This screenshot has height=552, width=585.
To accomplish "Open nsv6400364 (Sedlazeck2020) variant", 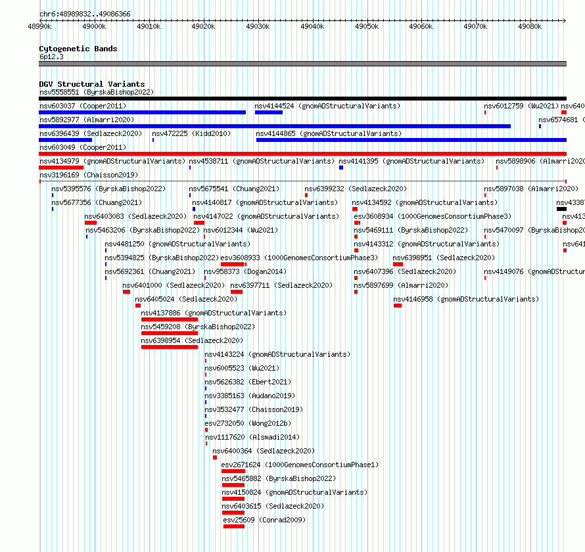I will [x=264, y=451].
